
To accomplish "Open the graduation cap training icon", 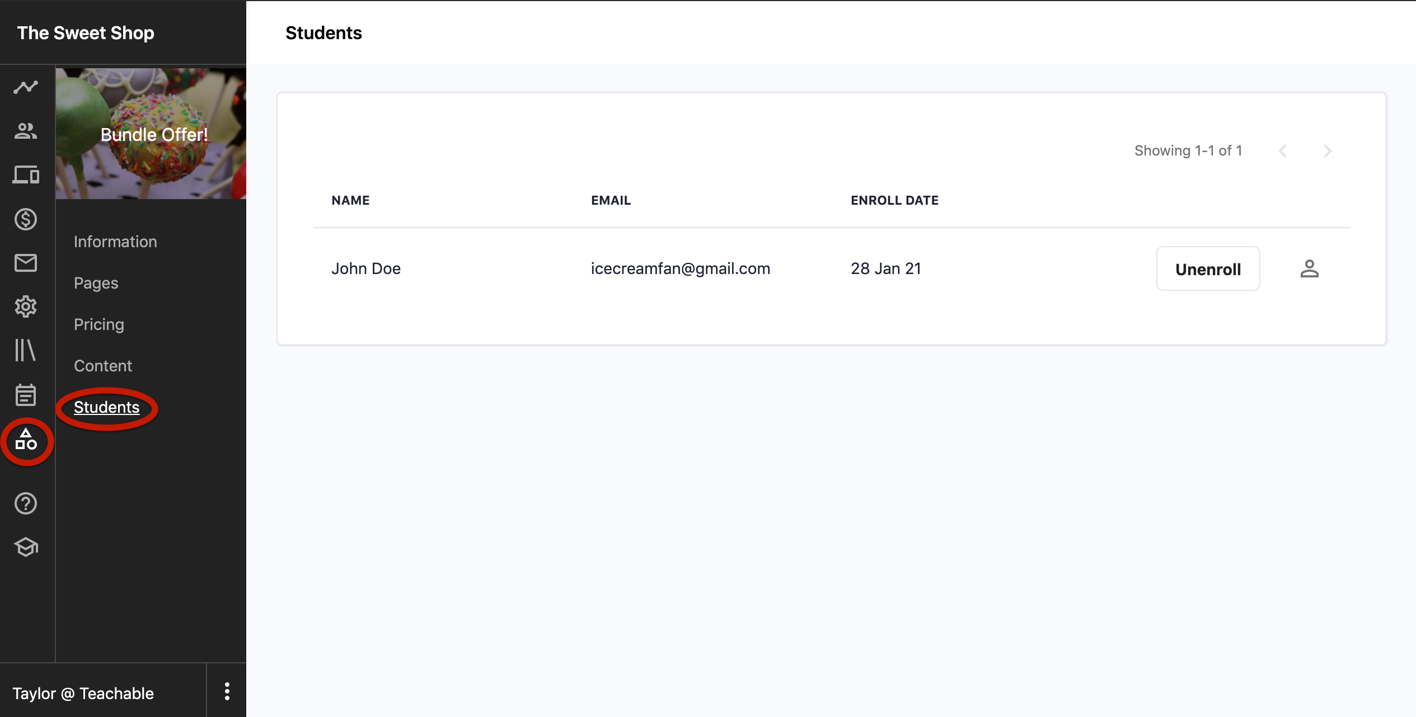I will pyautogui.click(x=26, y=547).
